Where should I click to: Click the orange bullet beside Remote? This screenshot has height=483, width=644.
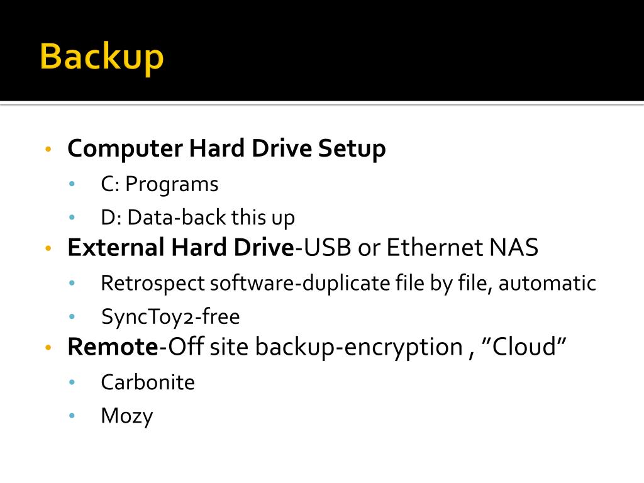[x=48, y=347]
